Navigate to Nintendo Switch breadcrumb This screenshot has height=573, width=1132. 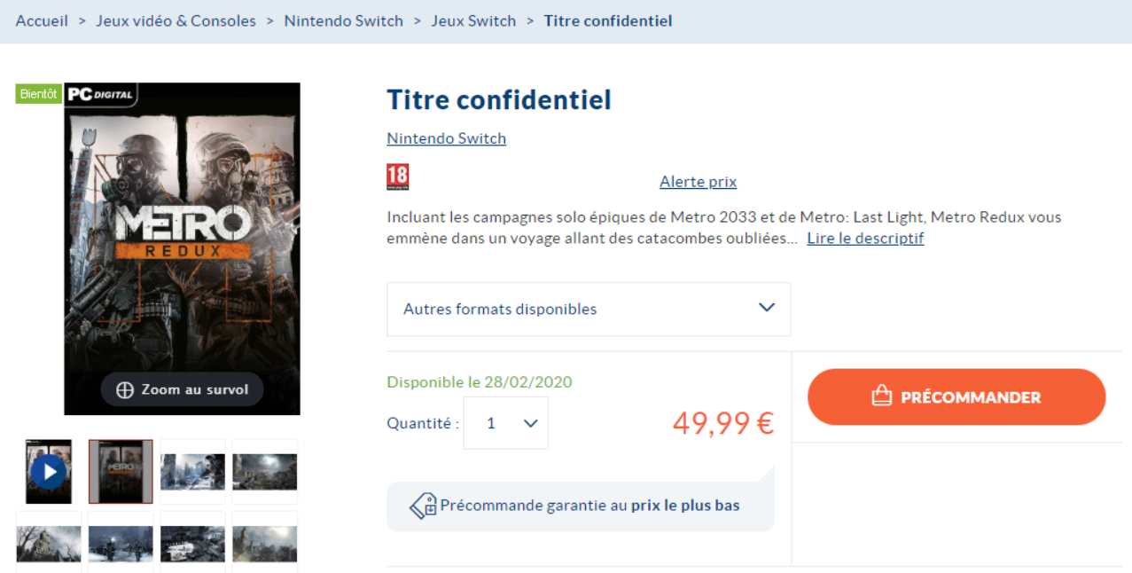click(343, 20)
